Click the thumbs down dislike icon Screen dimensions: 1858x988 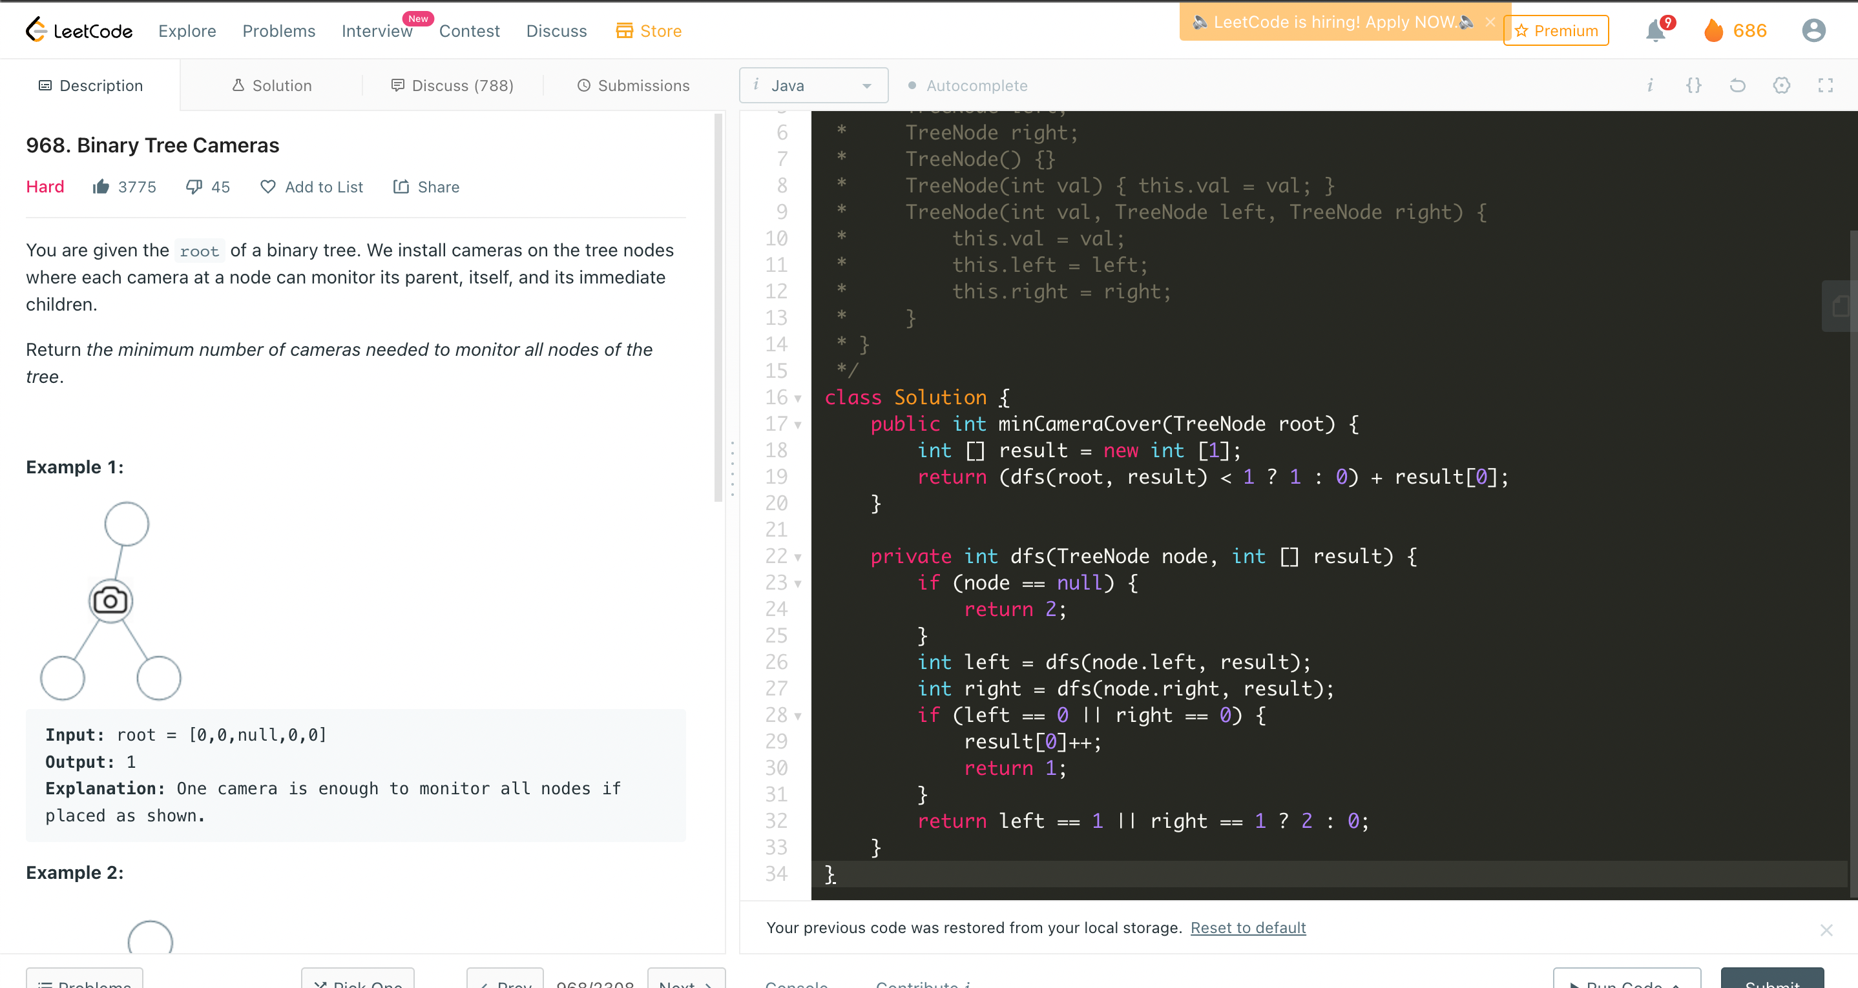(x=193, y=187)
